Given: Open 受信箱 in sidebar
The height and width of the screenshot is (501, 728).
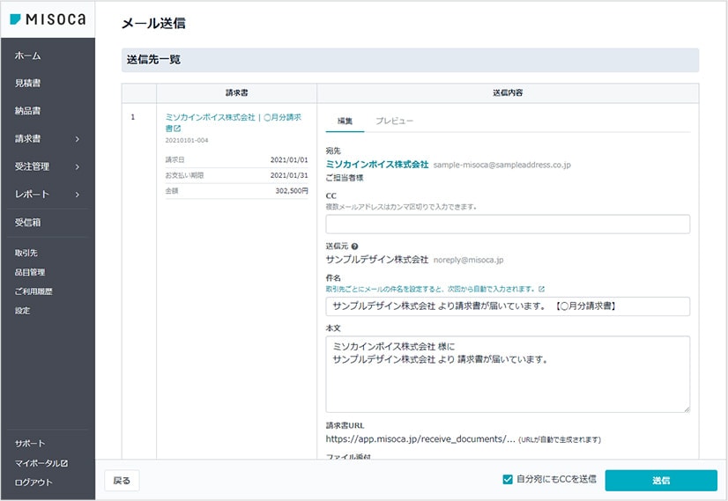Looking at the screenshot, I should [x=28, y=223].
